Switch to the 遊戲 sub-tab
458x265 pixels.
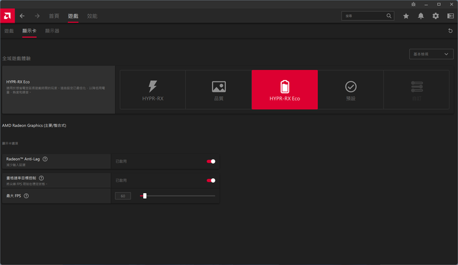tap(9, 31)
